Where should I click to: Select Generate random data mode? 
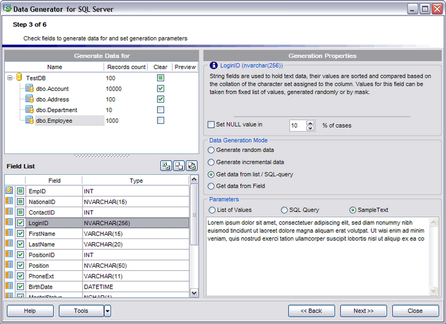211,150
